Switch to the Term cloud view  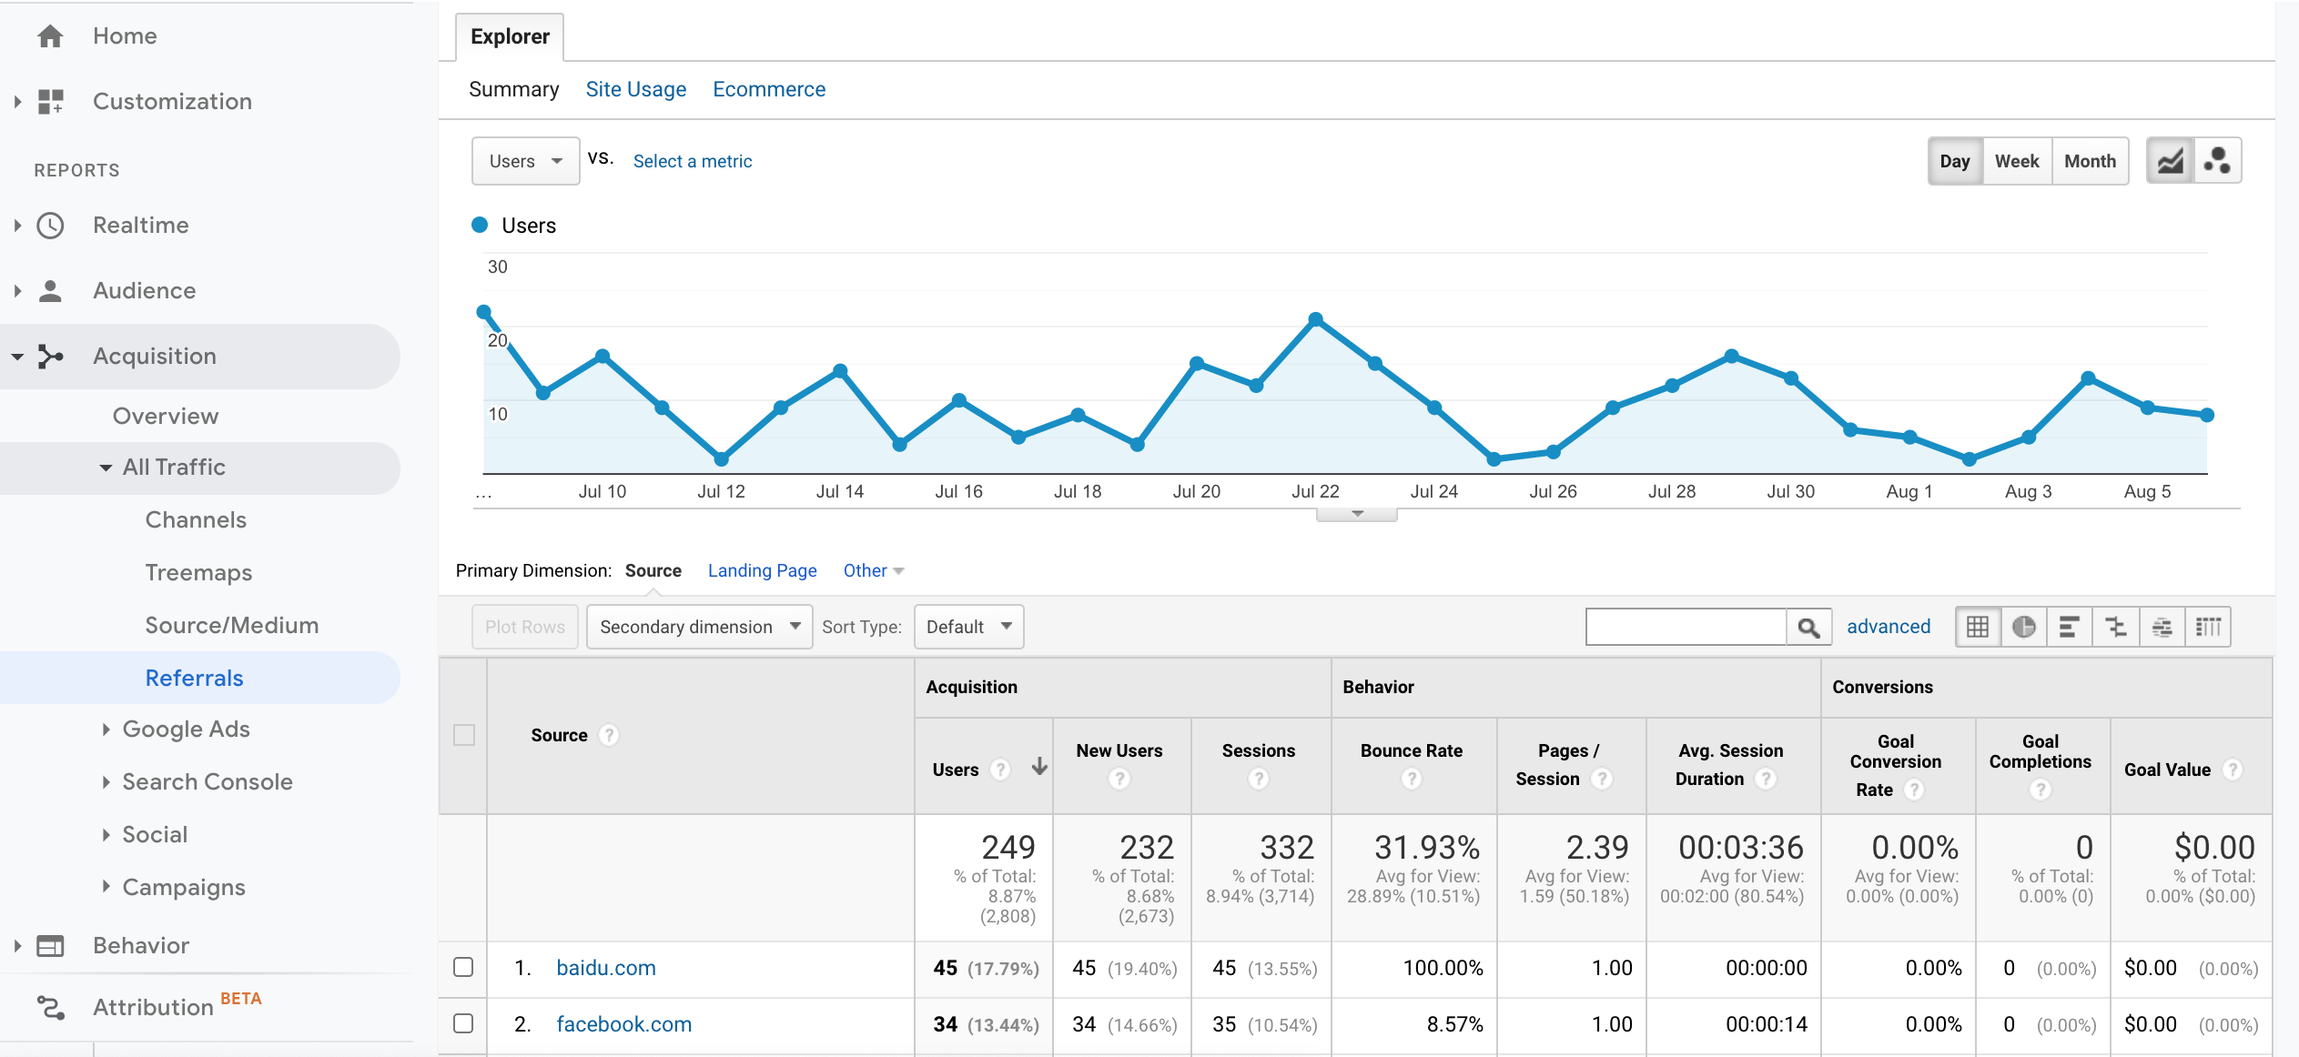pos(2163,626)
